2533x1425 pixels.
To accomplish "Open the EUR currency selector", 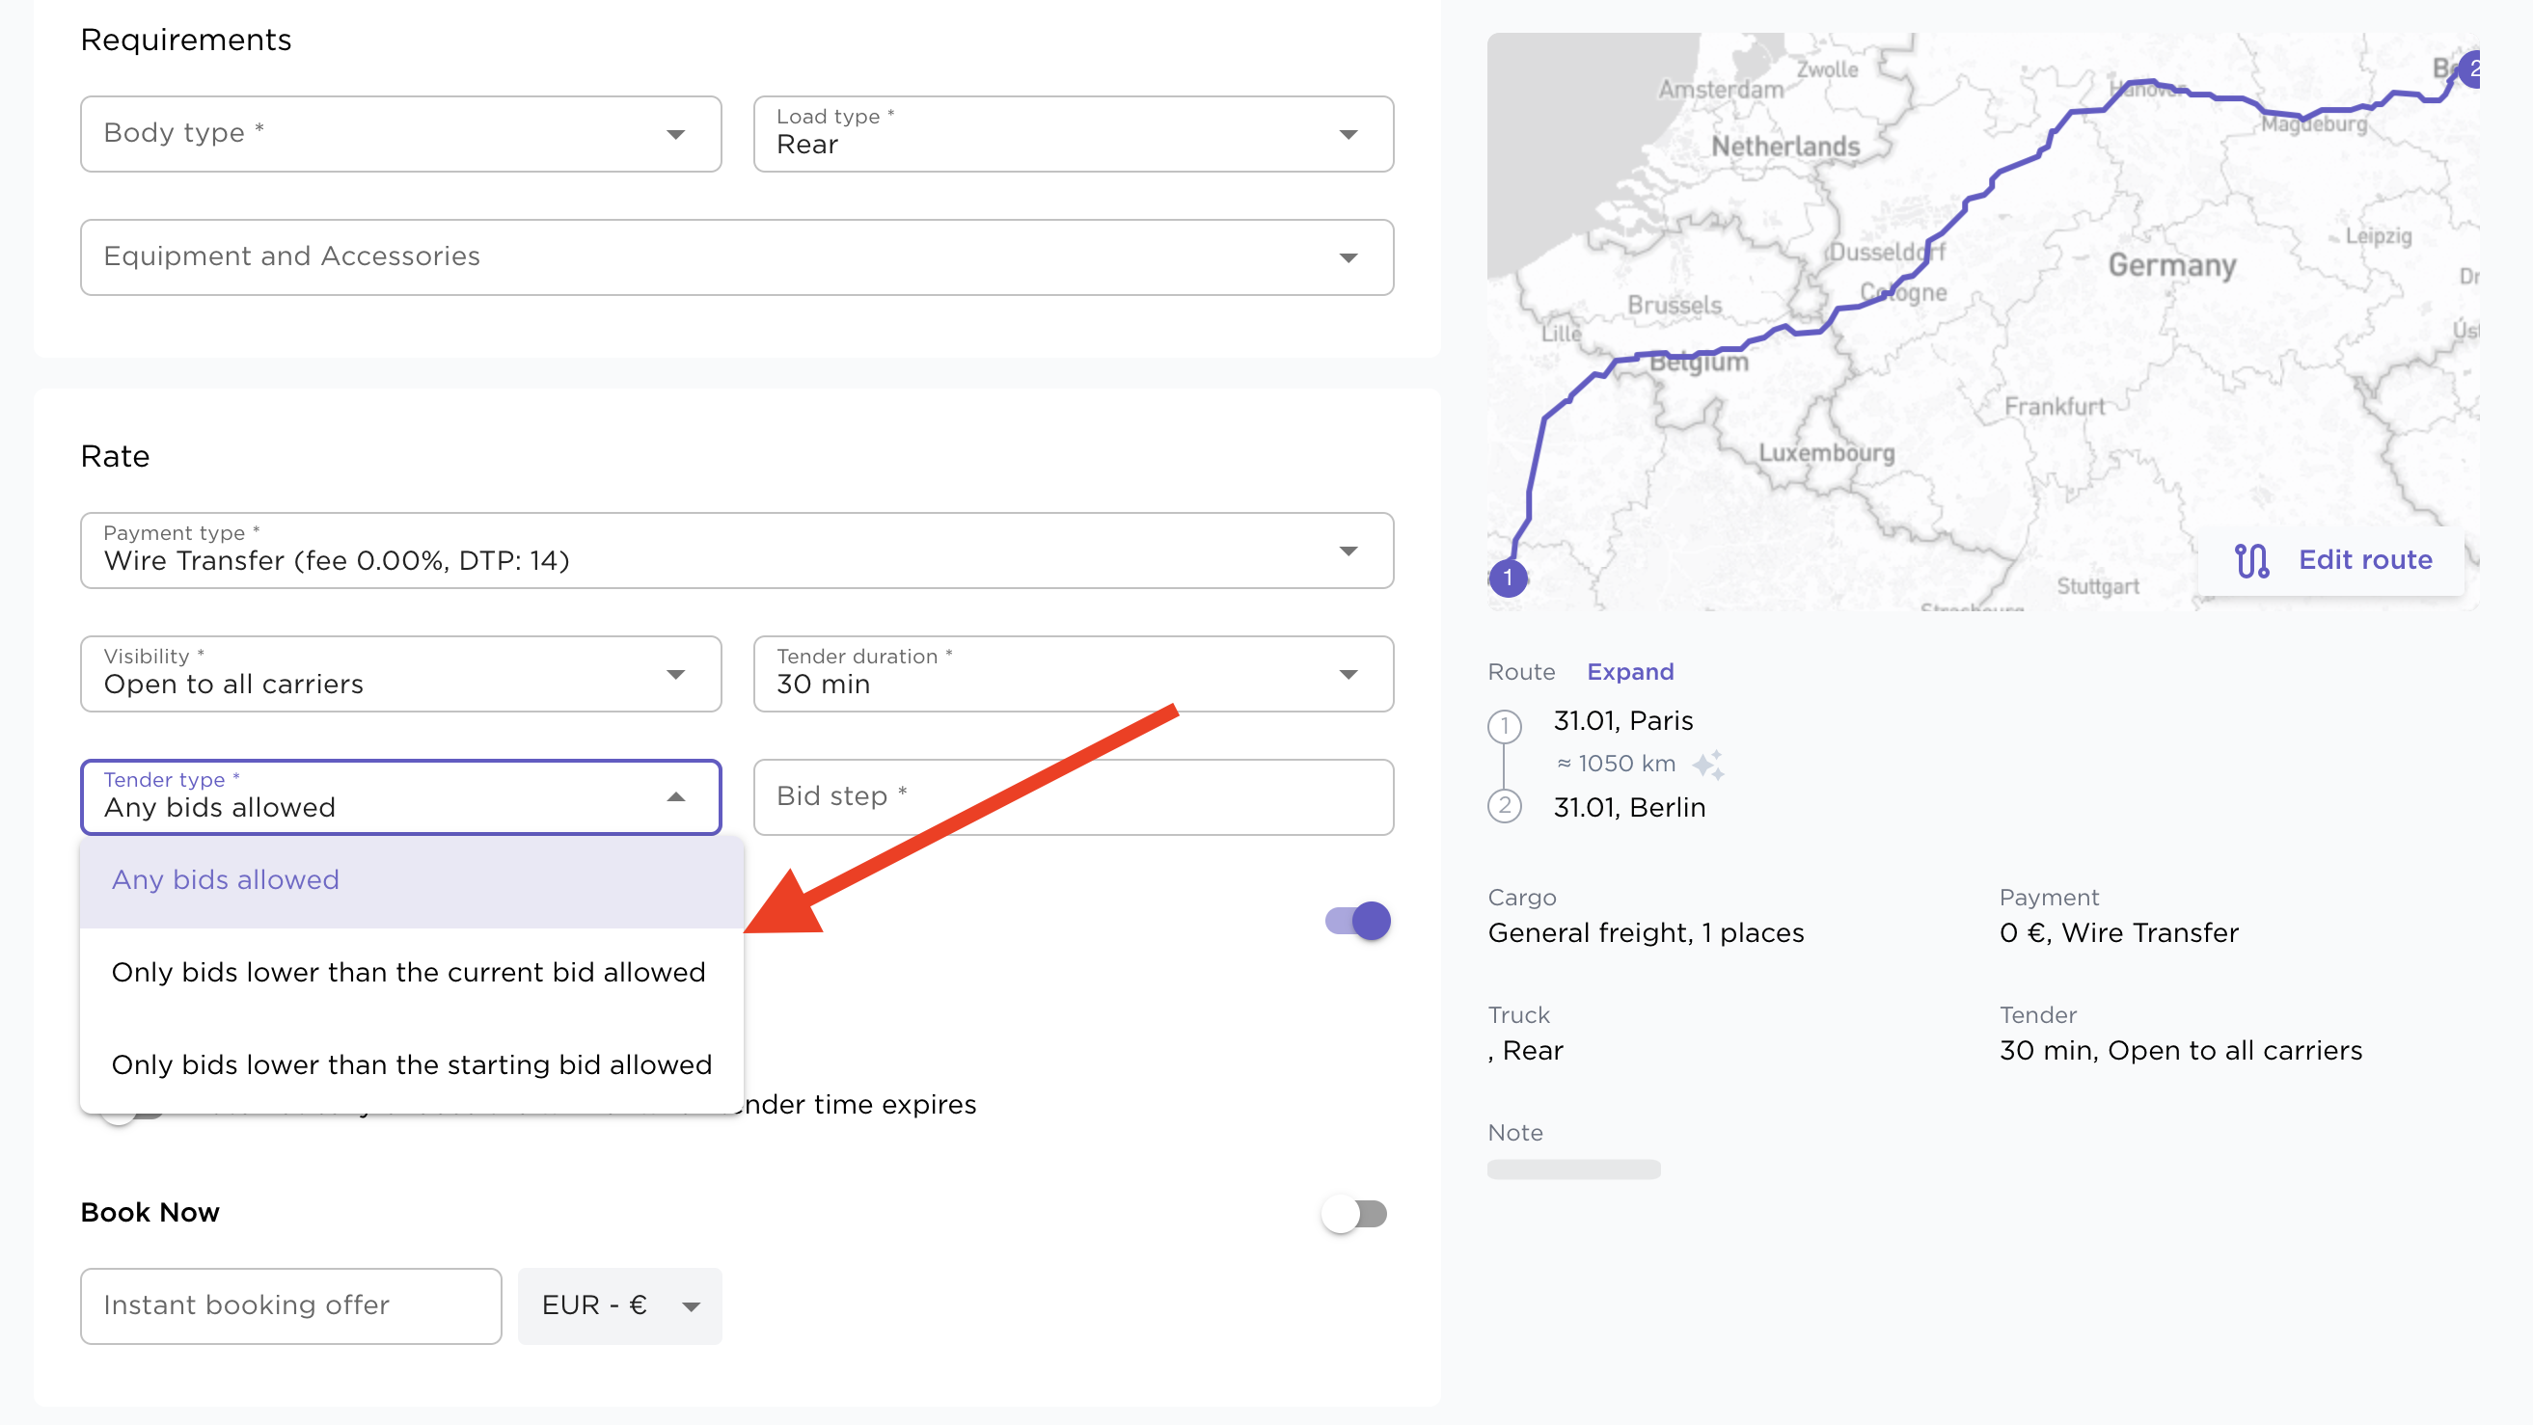I will point(619,1306).
